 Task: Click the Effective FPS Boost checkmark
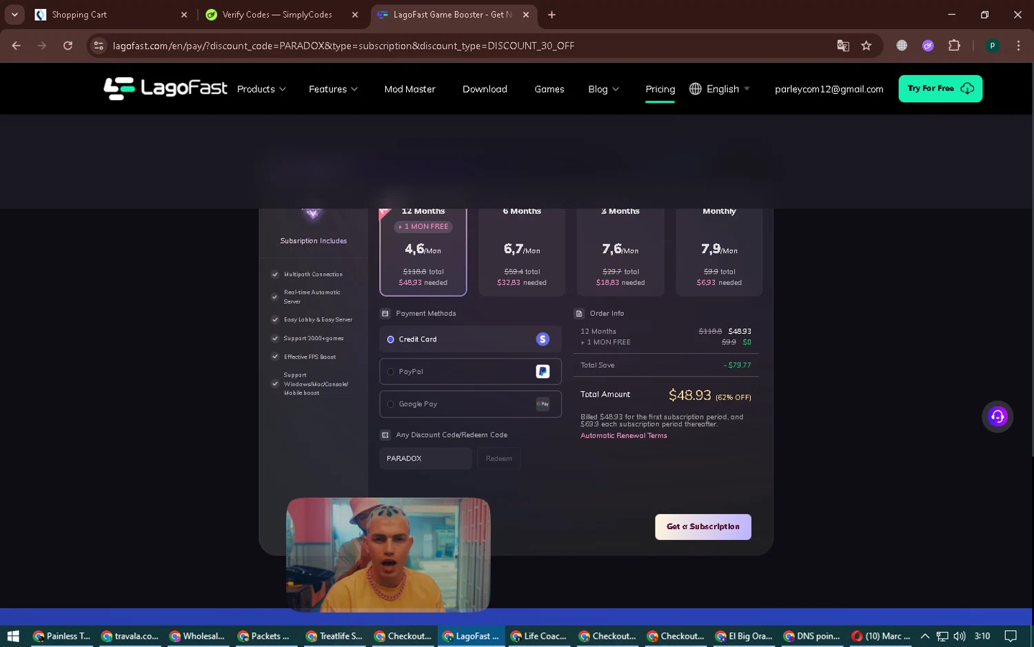275,357
